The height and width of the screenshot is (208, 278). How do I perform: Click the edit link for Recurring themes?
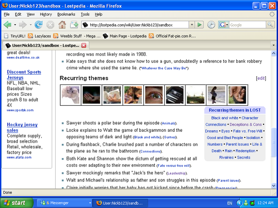(261, 78)
